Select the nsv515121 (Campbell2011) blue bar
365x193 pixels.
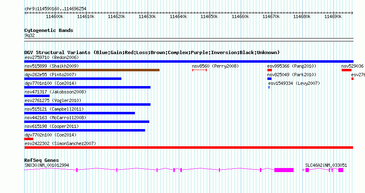point(80,113)
